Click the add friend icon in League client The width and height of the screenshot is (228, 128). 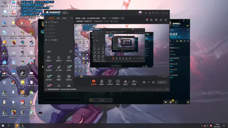177,41
